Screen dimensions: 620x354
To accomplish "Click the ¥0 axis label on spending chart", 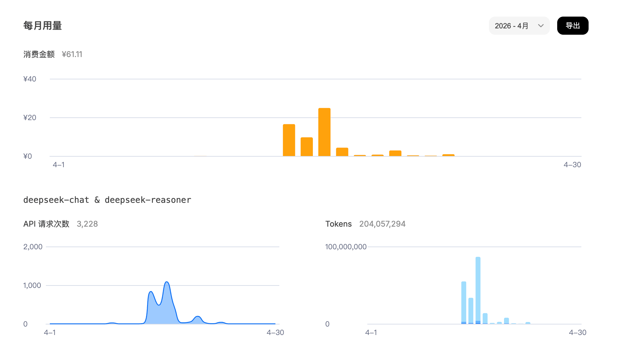I will pos(27,156).
